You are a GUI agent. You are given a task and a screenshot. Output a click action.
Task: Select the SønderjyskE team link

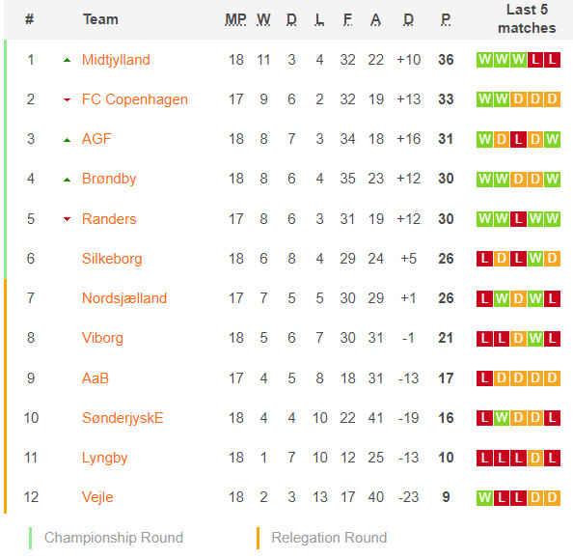tap(123, 418)
